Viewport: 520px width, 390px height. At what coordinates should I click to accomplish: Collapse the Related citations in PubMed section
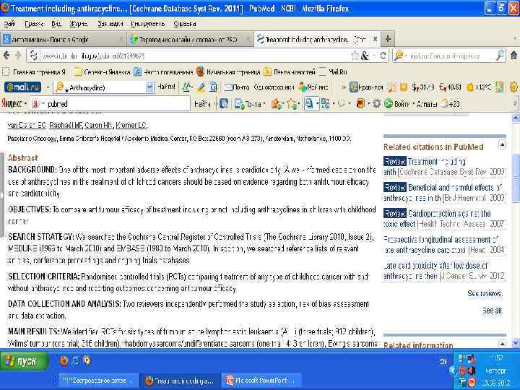pyautogui.click(x=502, y=145)
